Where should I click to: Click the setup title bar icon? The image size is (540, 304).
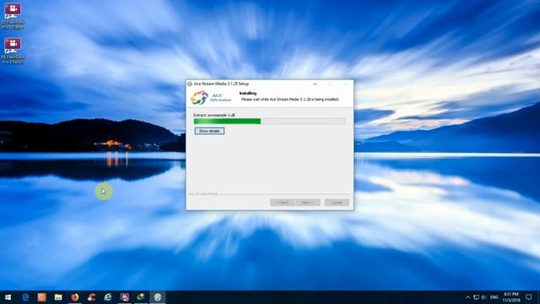click(190, 84)
